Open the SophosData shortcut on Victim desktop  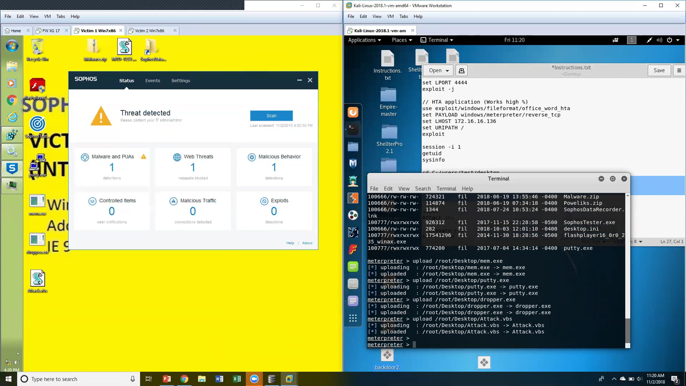(x=153, y=50)
